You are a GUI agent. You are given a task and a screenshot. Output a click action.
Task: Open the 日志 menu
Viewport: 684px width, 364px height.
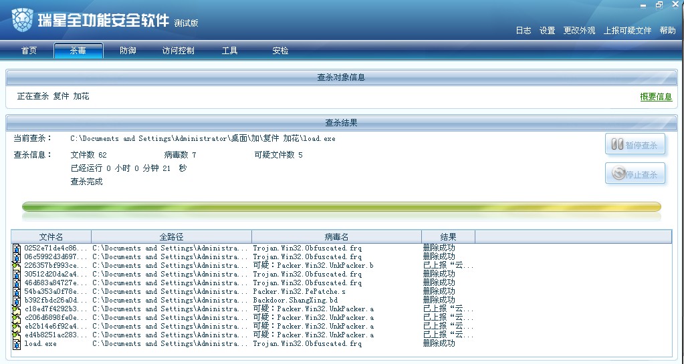[x=524, y=31]
